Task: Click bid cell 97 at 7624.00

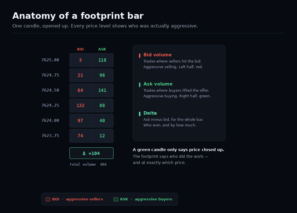Action: [x=80, y=121]
